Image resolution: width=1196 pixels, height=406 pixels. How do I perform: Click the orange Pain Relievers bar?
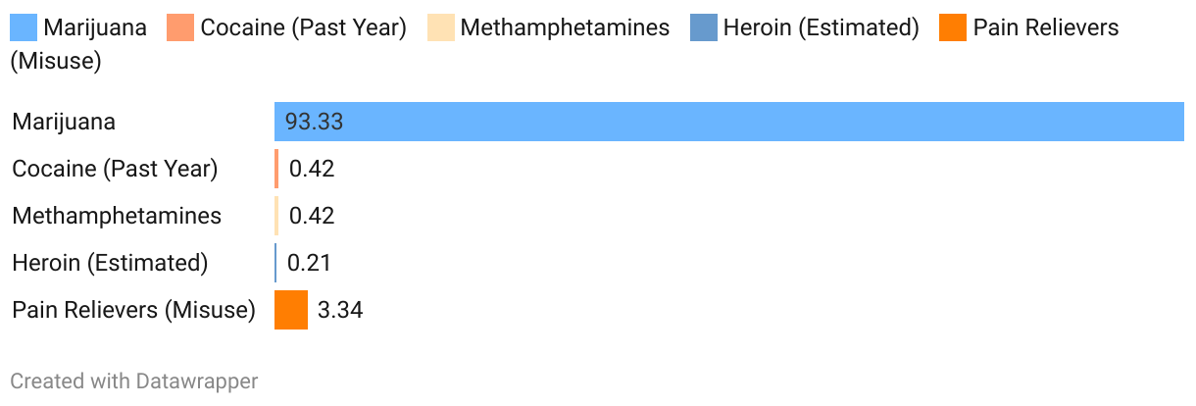pyautogui.click(x=291, y=310)
